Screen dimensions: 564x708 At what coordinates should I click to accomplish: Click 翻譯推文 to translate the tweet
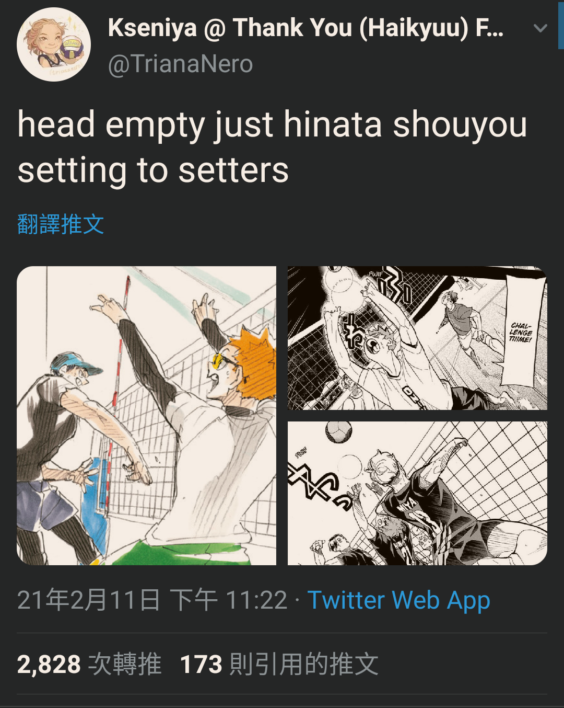(61, 224)
